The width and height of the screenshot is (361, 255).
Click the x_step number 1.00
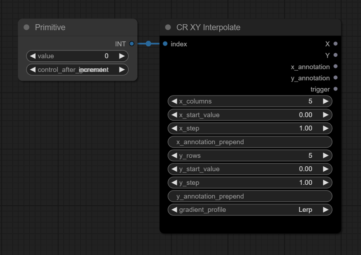pos(306,128)
